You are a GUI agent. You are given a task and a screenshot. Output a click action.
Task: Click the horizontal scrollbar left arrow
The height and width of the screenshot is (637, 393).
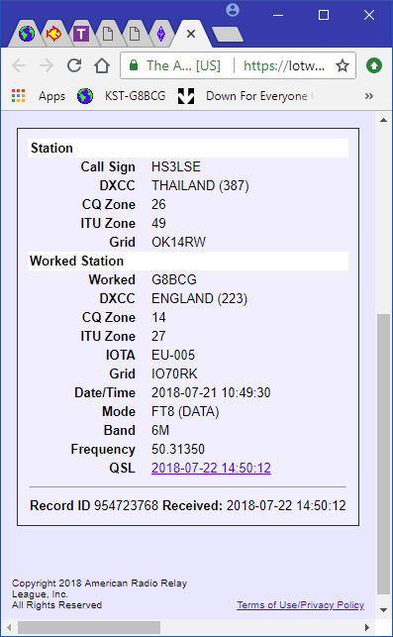[10, 627]
